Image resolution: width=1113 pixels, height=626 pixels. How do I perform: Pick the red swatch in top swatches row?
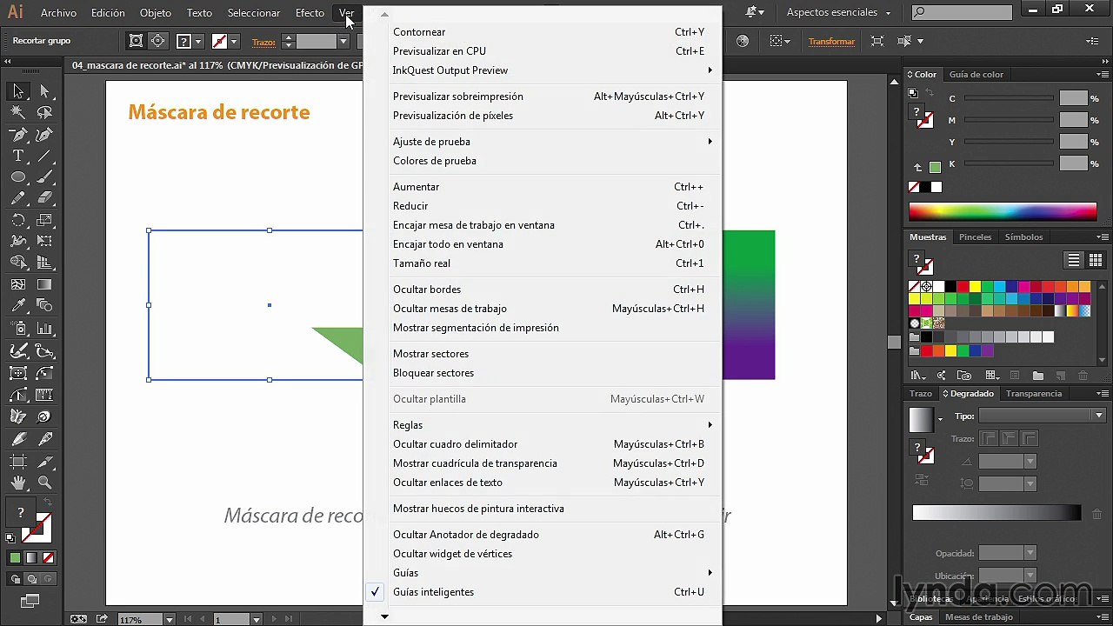point(963,287)
